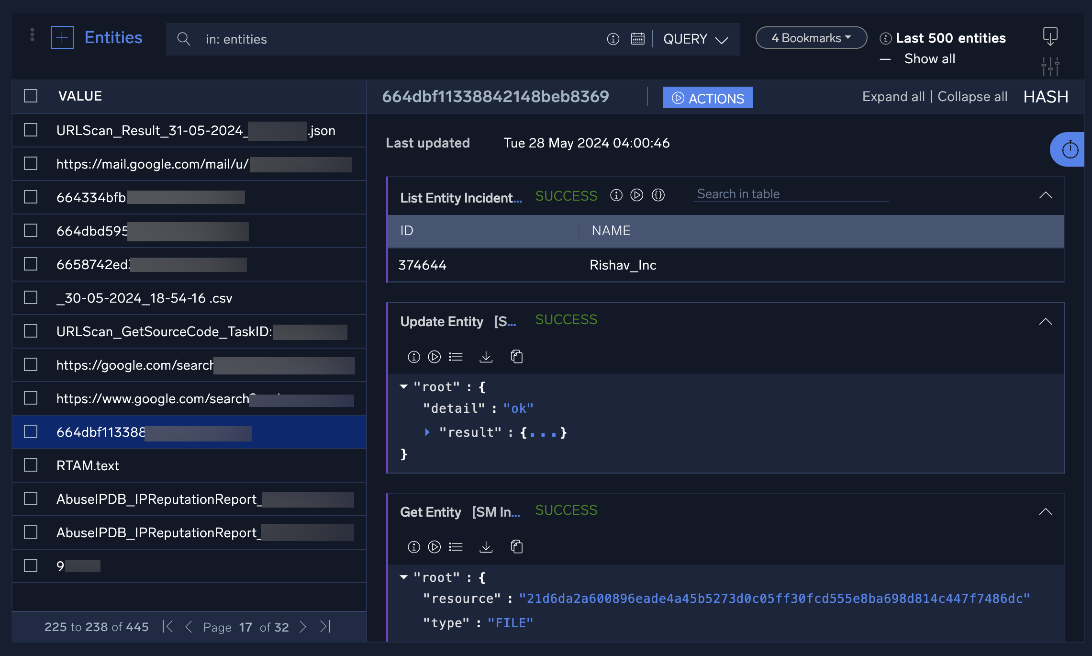Re-run the List Entity Incidents action
The image size is (1092, 656).
pos(636,195)
